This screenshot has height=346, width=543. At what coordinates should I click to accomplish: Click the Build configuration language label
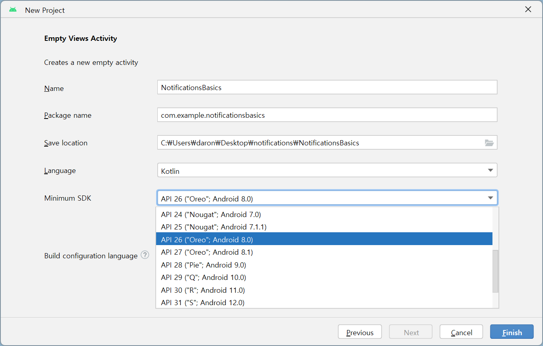pos(91,255)
